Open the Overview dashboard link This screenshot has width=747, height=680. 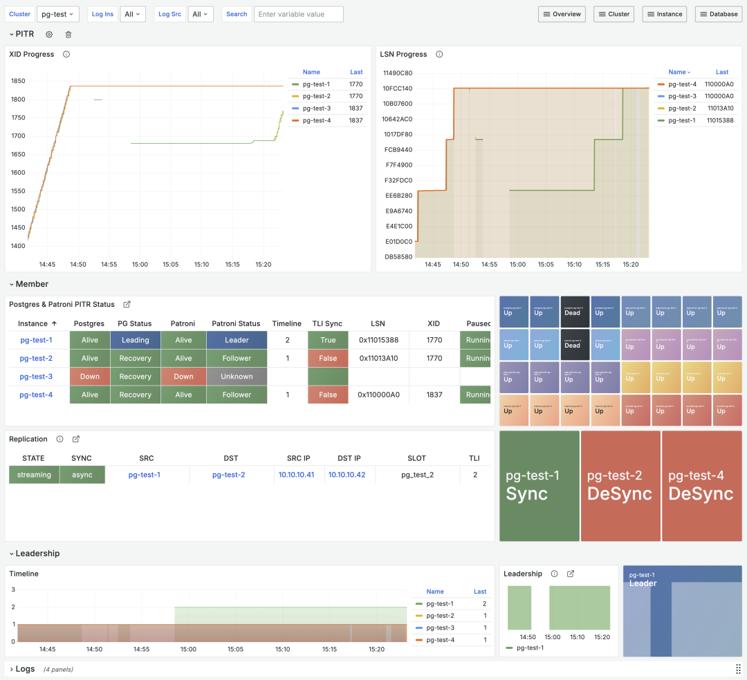pos(562,15)
